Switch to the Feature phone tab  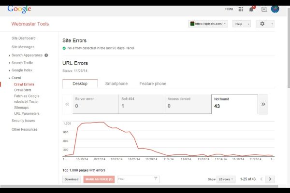153,83
